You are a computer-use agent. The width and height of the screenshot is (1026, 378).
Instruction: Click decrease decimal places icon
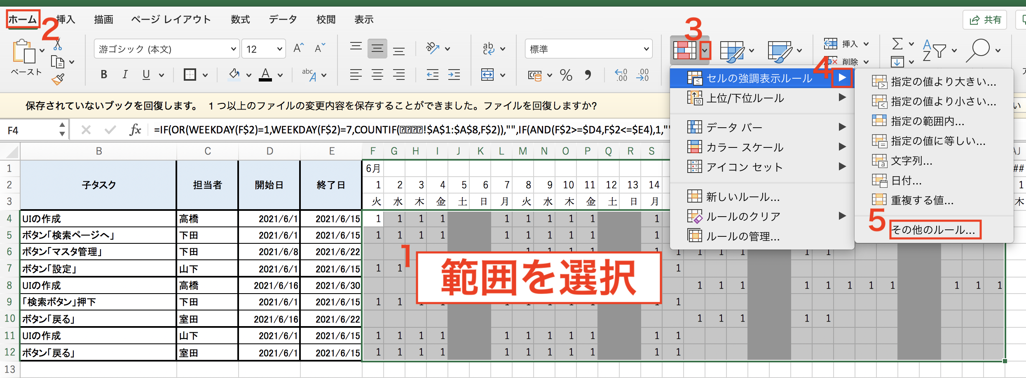[642, 75]
